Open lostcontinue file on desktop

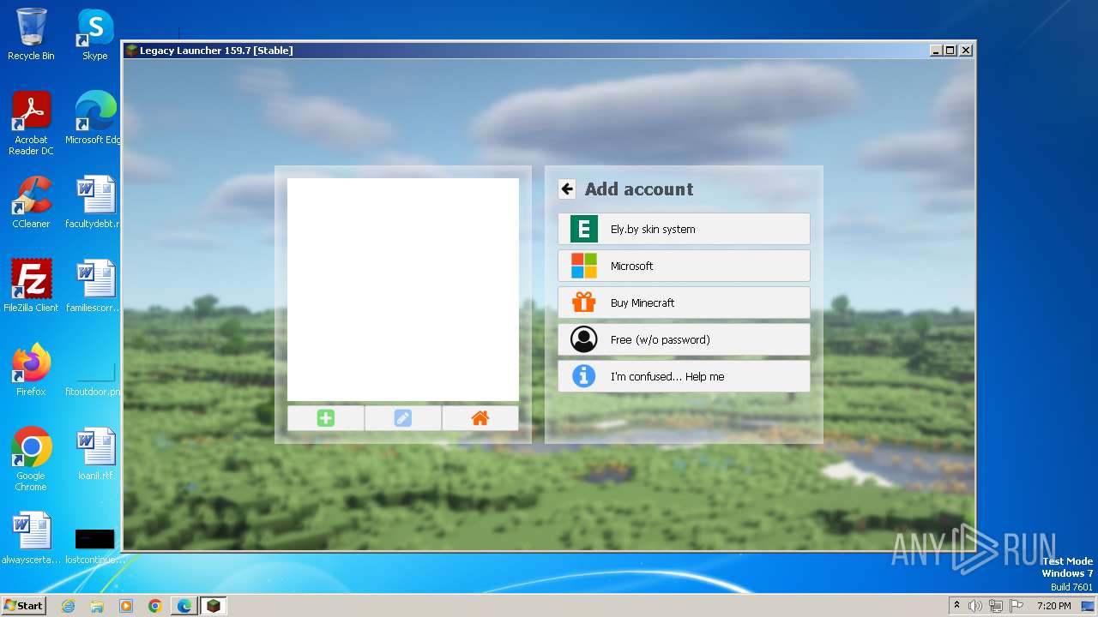(x=95, y=545)
